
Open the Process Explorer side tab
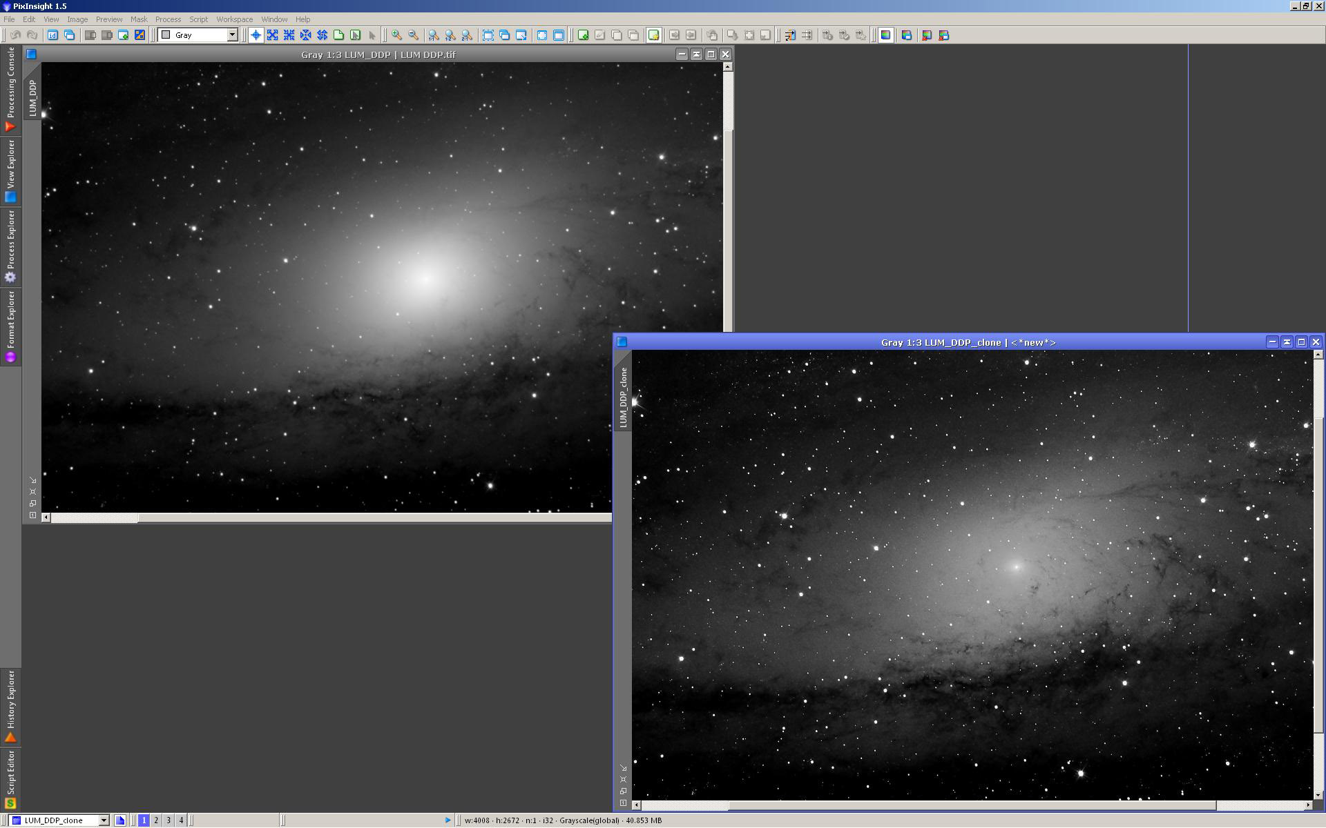tap(10, 246)
